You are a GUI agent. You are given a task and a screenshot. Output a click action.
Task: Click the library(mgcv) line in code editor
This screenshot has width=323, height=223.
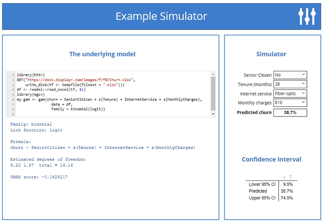[31, 94]
